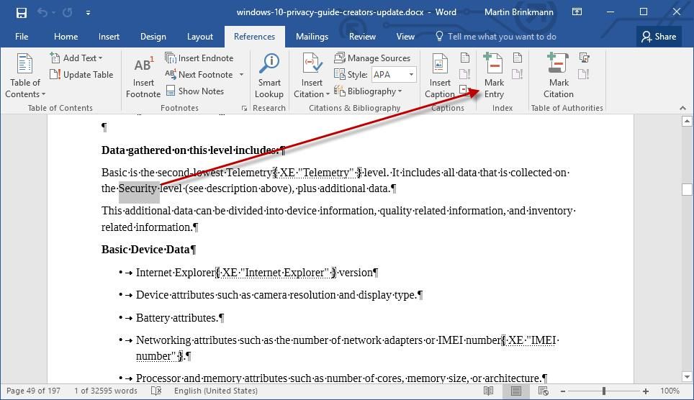Switch to the Mailings tab
Image resolution: width=694 pixels, height=400 pixels.
tap(312, 37)
